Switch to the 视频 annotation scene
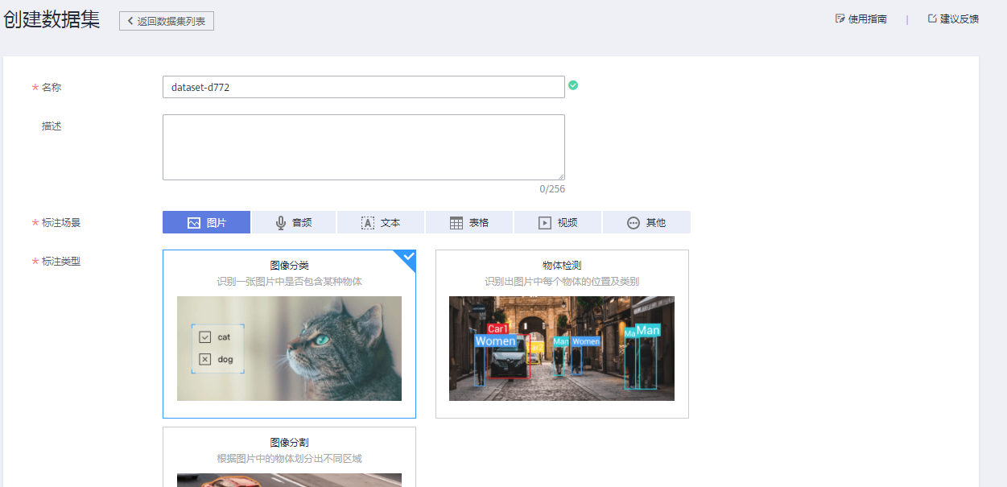The height and width of the screenshot is (487, 1007). click(558, 222)
